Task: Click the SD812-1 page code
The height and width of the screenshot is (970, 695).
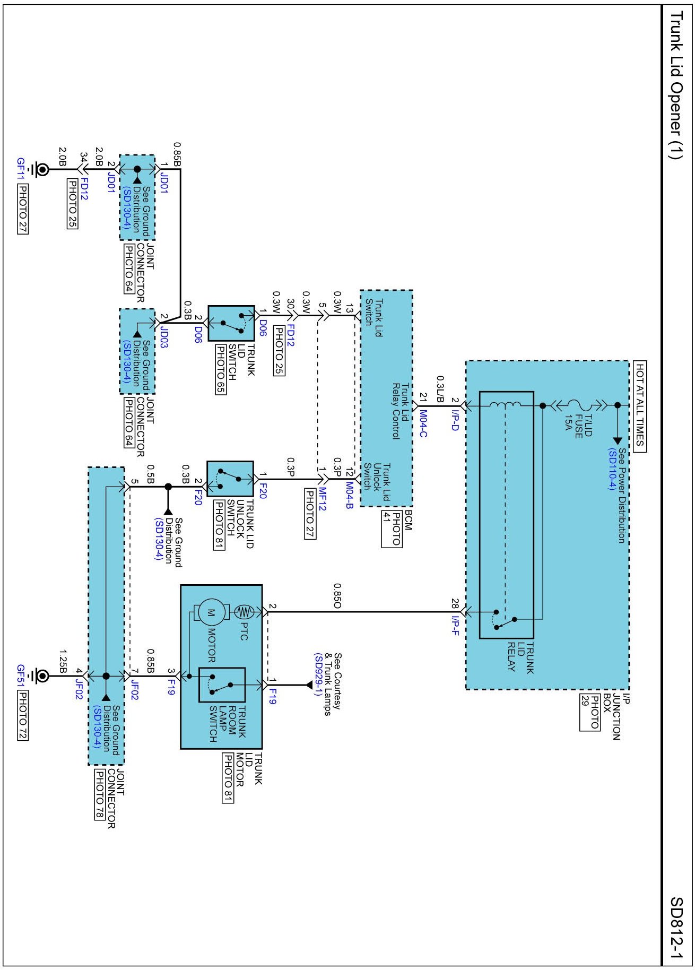Action: coord(676,928)
